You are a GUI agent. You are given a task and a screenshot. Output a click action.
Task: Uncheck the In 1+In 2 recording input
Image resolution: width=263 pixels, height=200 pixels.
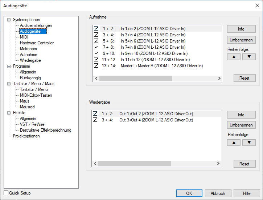pos(96,28)
